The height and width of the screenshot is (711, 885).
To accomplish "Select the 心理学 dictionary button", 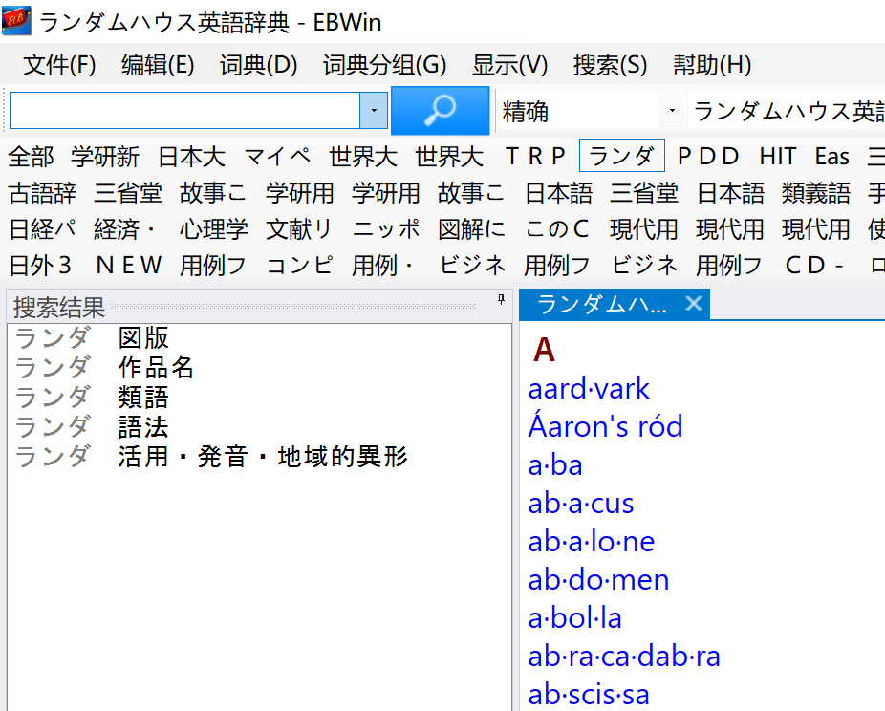I will tap(214, 229).
